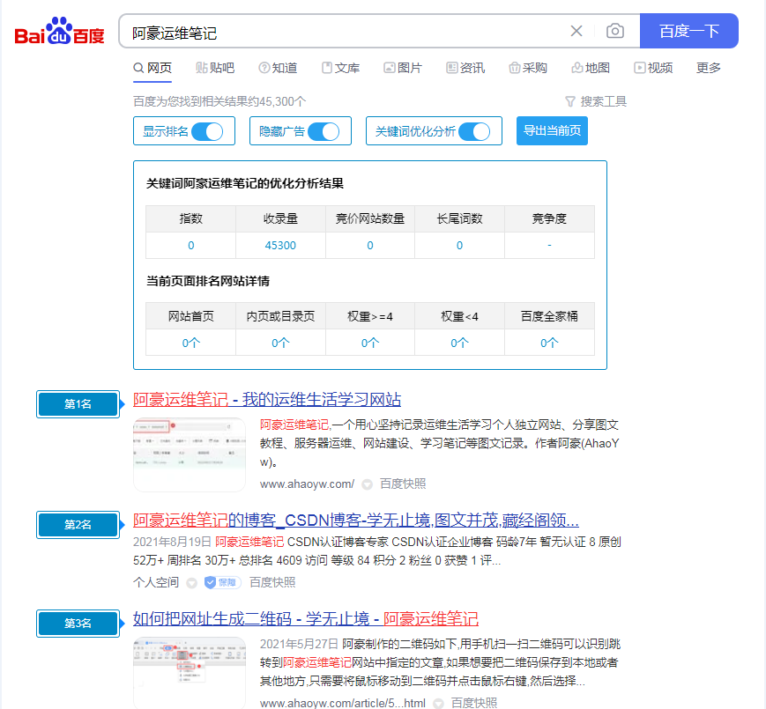Viewport: 766px width, 709px height.
Task: Click 导出当前页 button
Action: pos(552,130)
